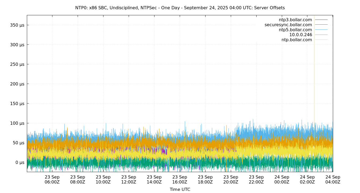Select the 24 Sep 00:00Z time tick
This screenshot has height=193, width=360.
(282, 180)
